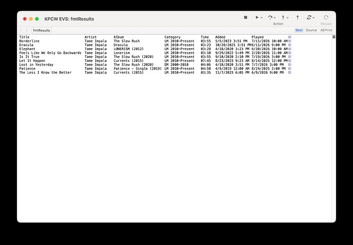Click 'Feels Like We Only Go Backwards'
Viewport: 353px width, 245px height.
(x=50, y=53)
